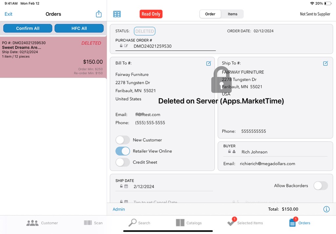The width and height of the screenshot is (336, 234).
Task: Open the Customer tab
Action: coord(42,223)
